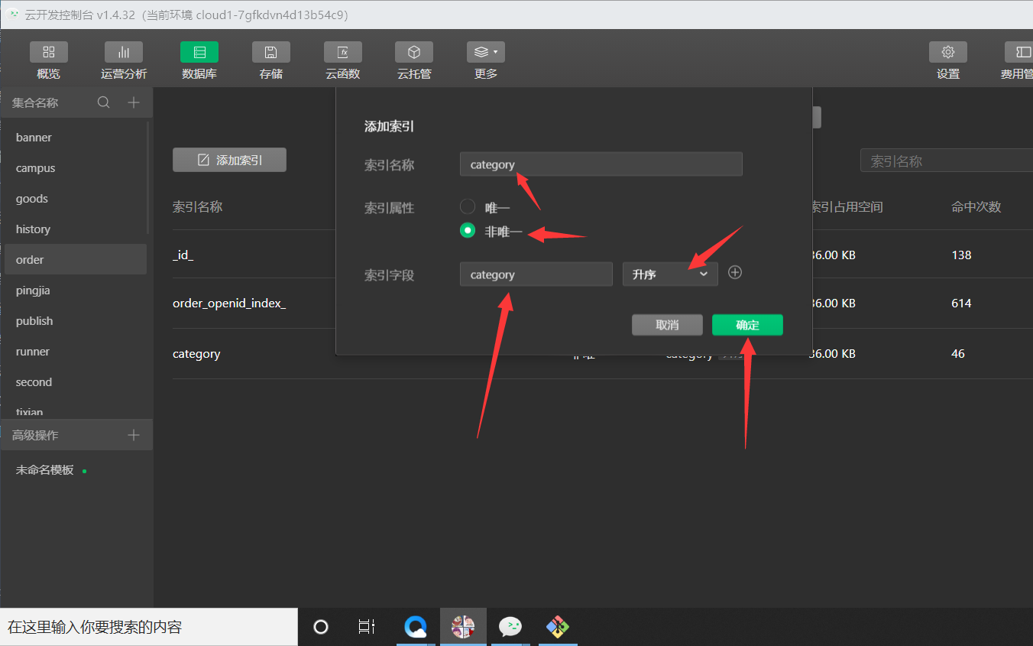Select the 非唯一 radio option
The width and height of the screenshot is (1033, 646).
tap(468, 230)
